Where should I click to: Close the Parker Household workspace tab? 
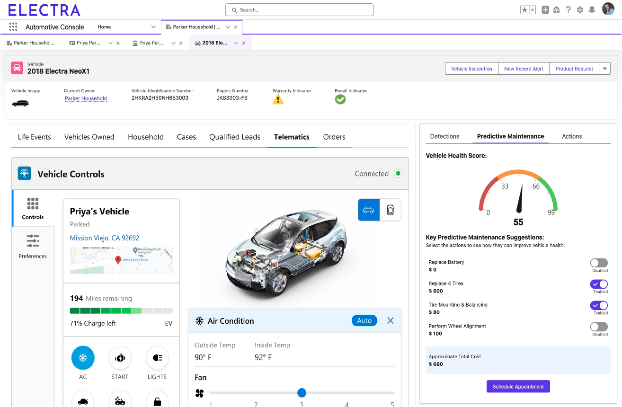(236, 27)
